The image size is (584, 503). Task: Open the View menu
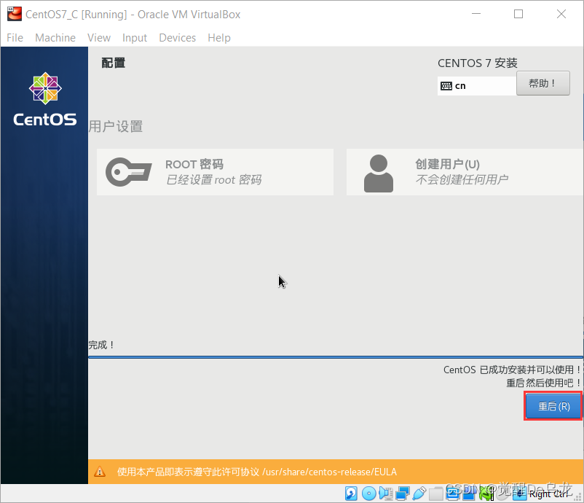pos(99,38)
